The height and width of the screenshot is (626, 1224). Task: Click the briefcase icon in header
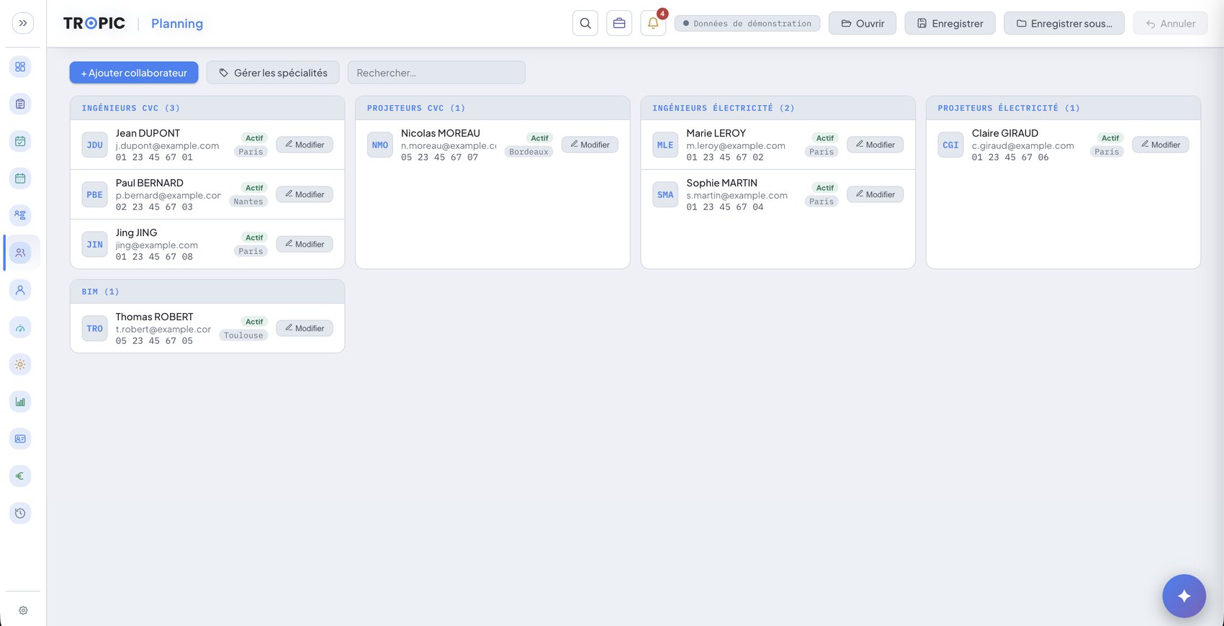[x=619, y=23]
